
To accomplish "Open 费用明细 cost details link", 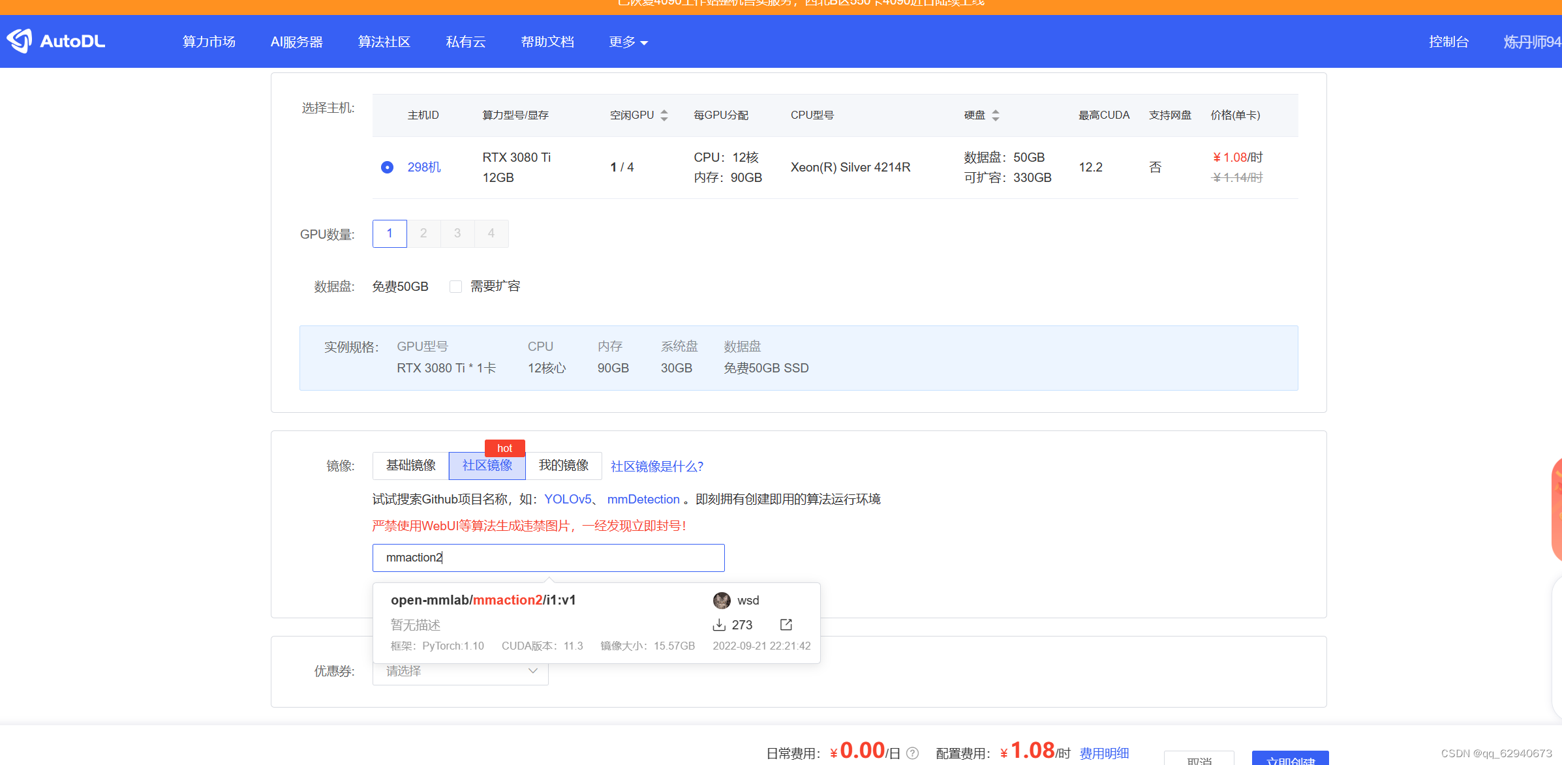I will coord(1104,753).
